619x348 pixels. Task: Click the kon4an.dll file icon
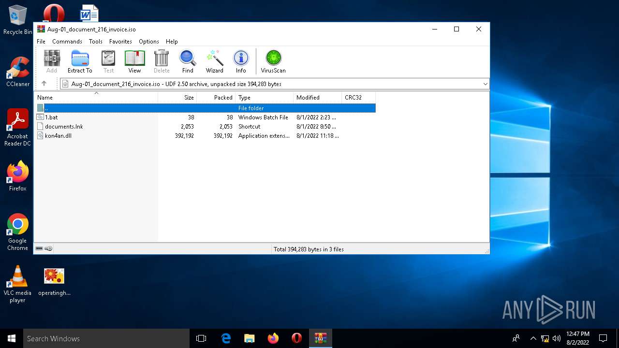pos(40,136)
